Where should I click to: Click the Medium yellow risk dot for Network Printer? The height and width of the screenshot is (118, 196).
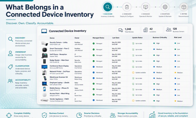(x=175, y=72)
